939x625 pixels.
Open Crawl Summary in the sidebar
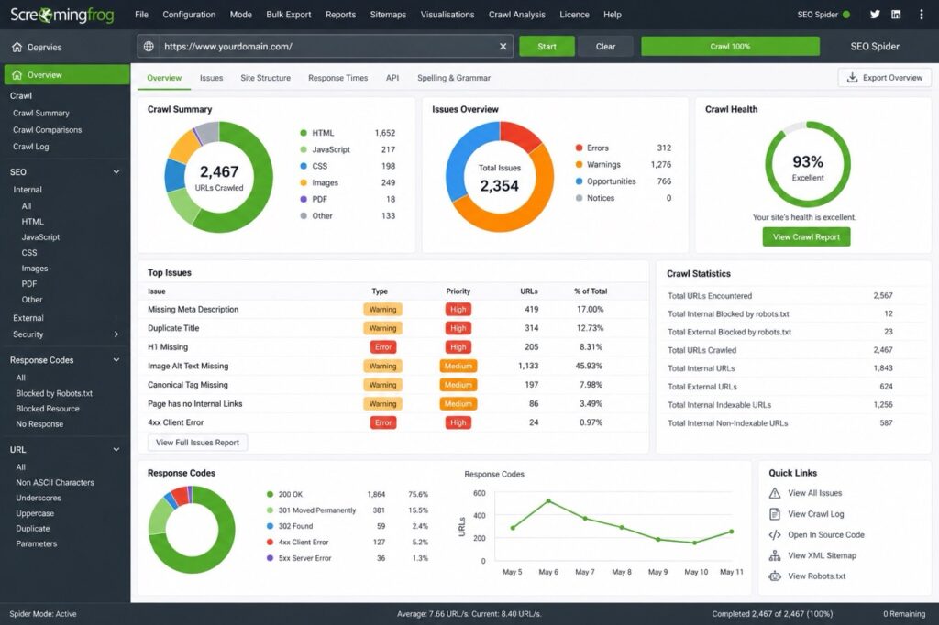[40, 113]
